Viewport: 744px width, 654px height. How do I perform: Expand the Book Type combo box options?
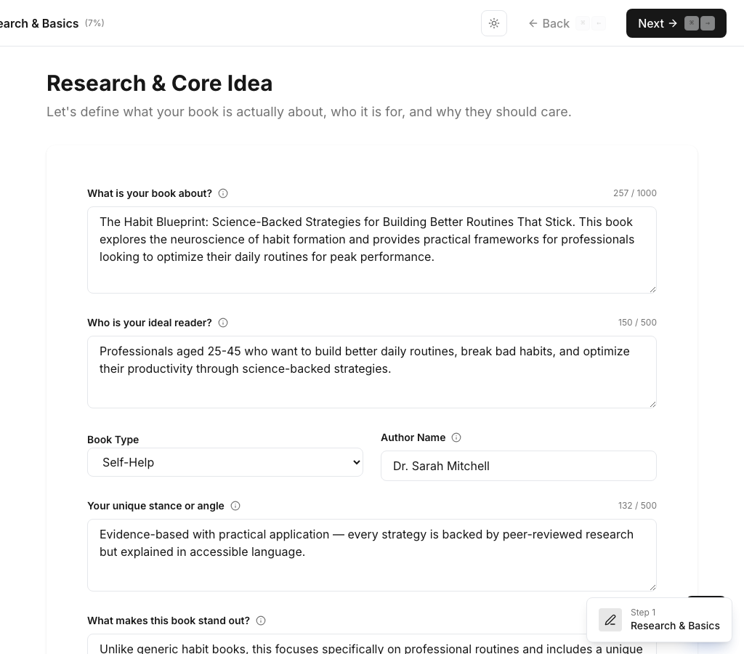pyautogui.click(x=225, y=462)
